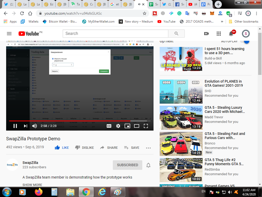This screenshot has width=262, height=197.
Task: Open Internet Explorer from taskbar
Action: tap(102, 192)
